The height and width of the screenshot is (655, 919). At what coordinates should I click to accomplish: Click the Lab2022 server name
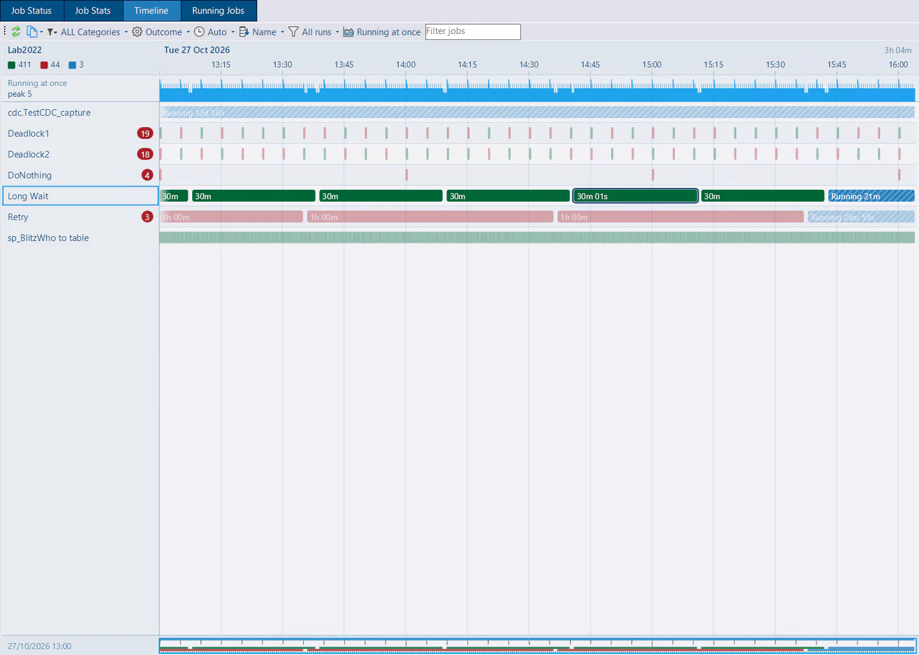(x=24, y=50)
